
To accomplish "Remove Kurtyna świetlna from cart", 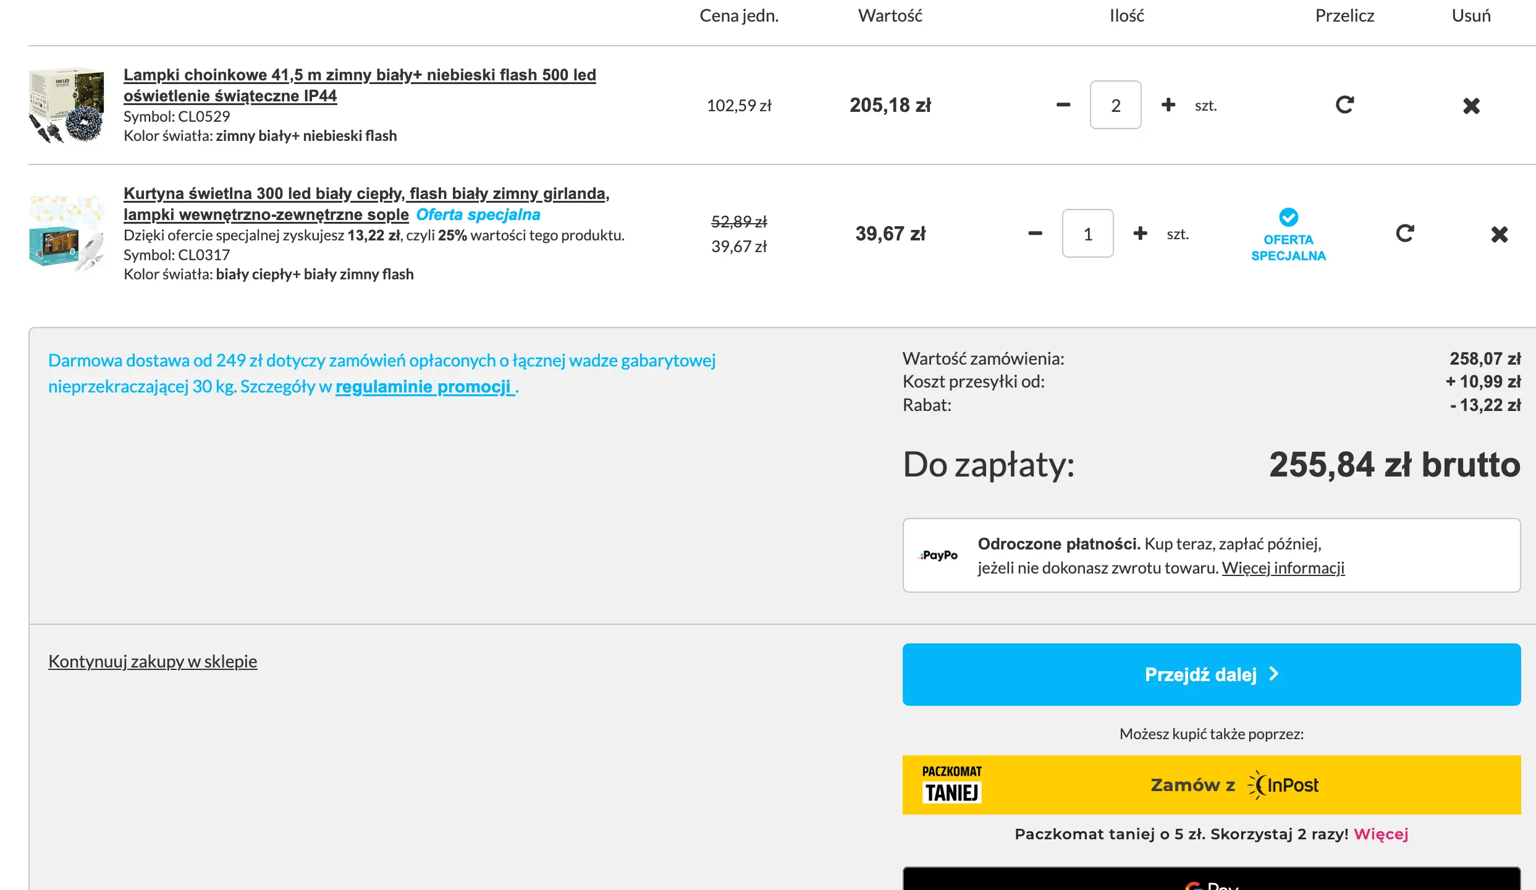I will click(1499, 234).
